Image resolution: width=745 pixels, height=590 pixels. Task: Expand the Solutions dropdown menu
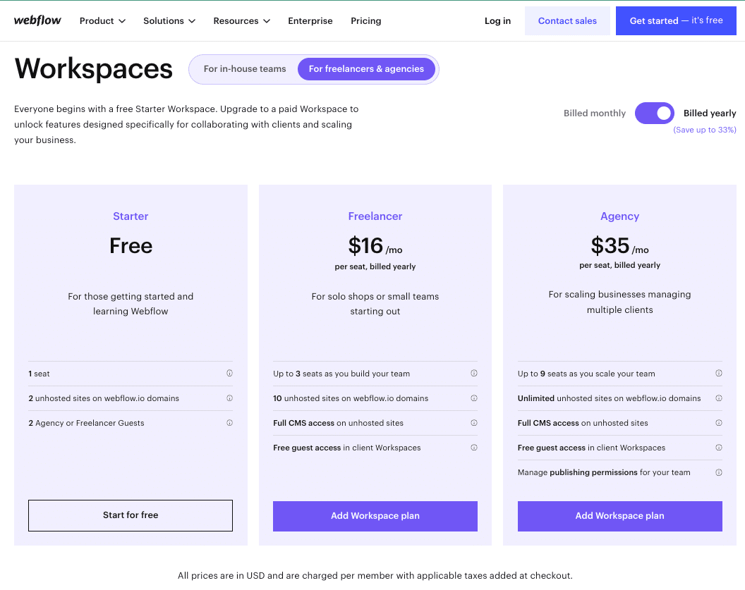click(x=169, y=21)
